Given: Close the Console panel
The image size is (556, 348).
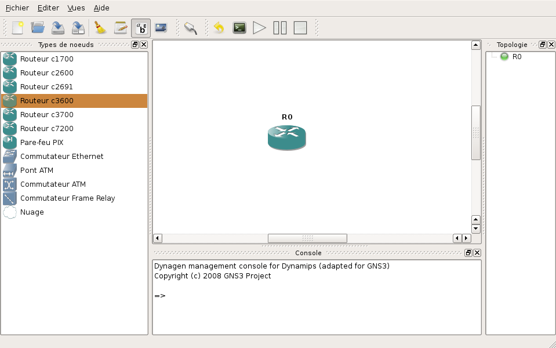Looking at the screenshot, I should pos(477,252).
